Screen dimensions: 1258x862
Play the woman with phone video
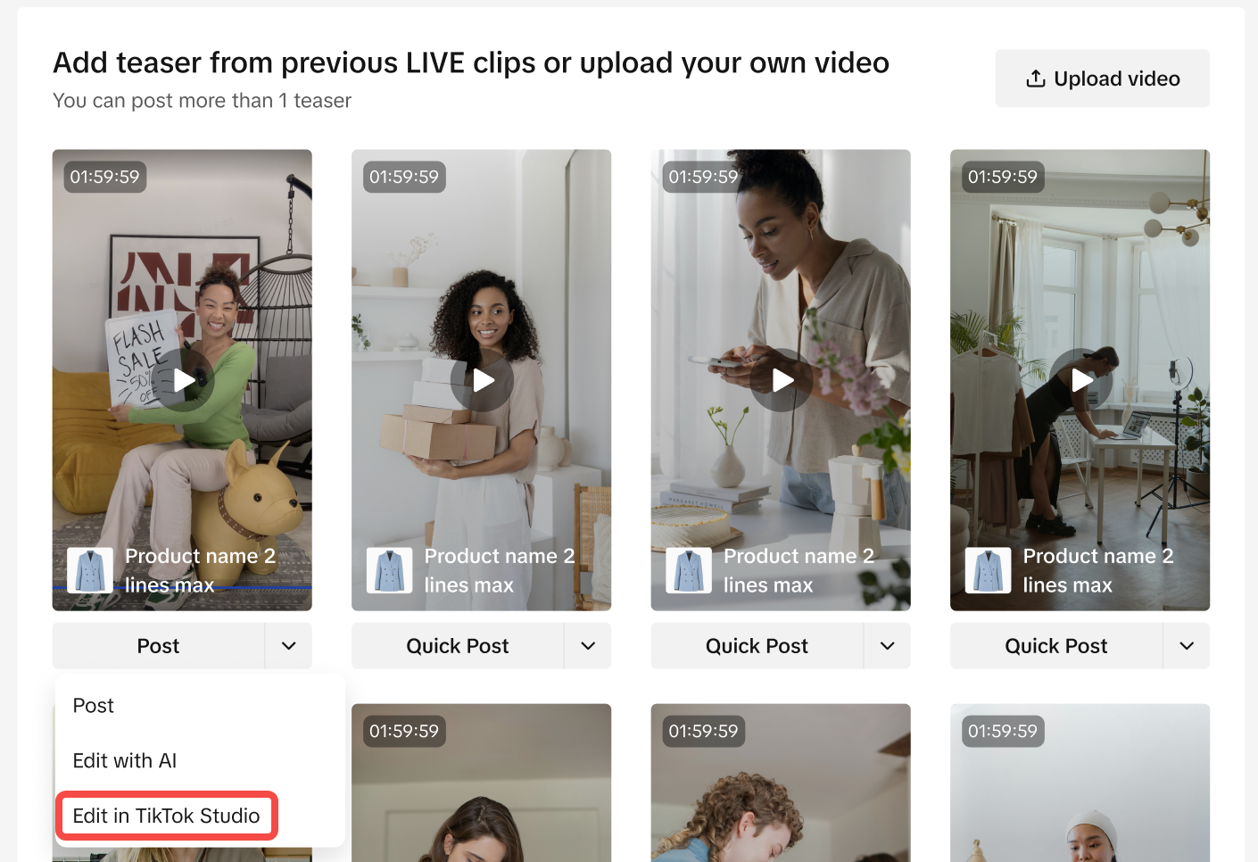782,380
